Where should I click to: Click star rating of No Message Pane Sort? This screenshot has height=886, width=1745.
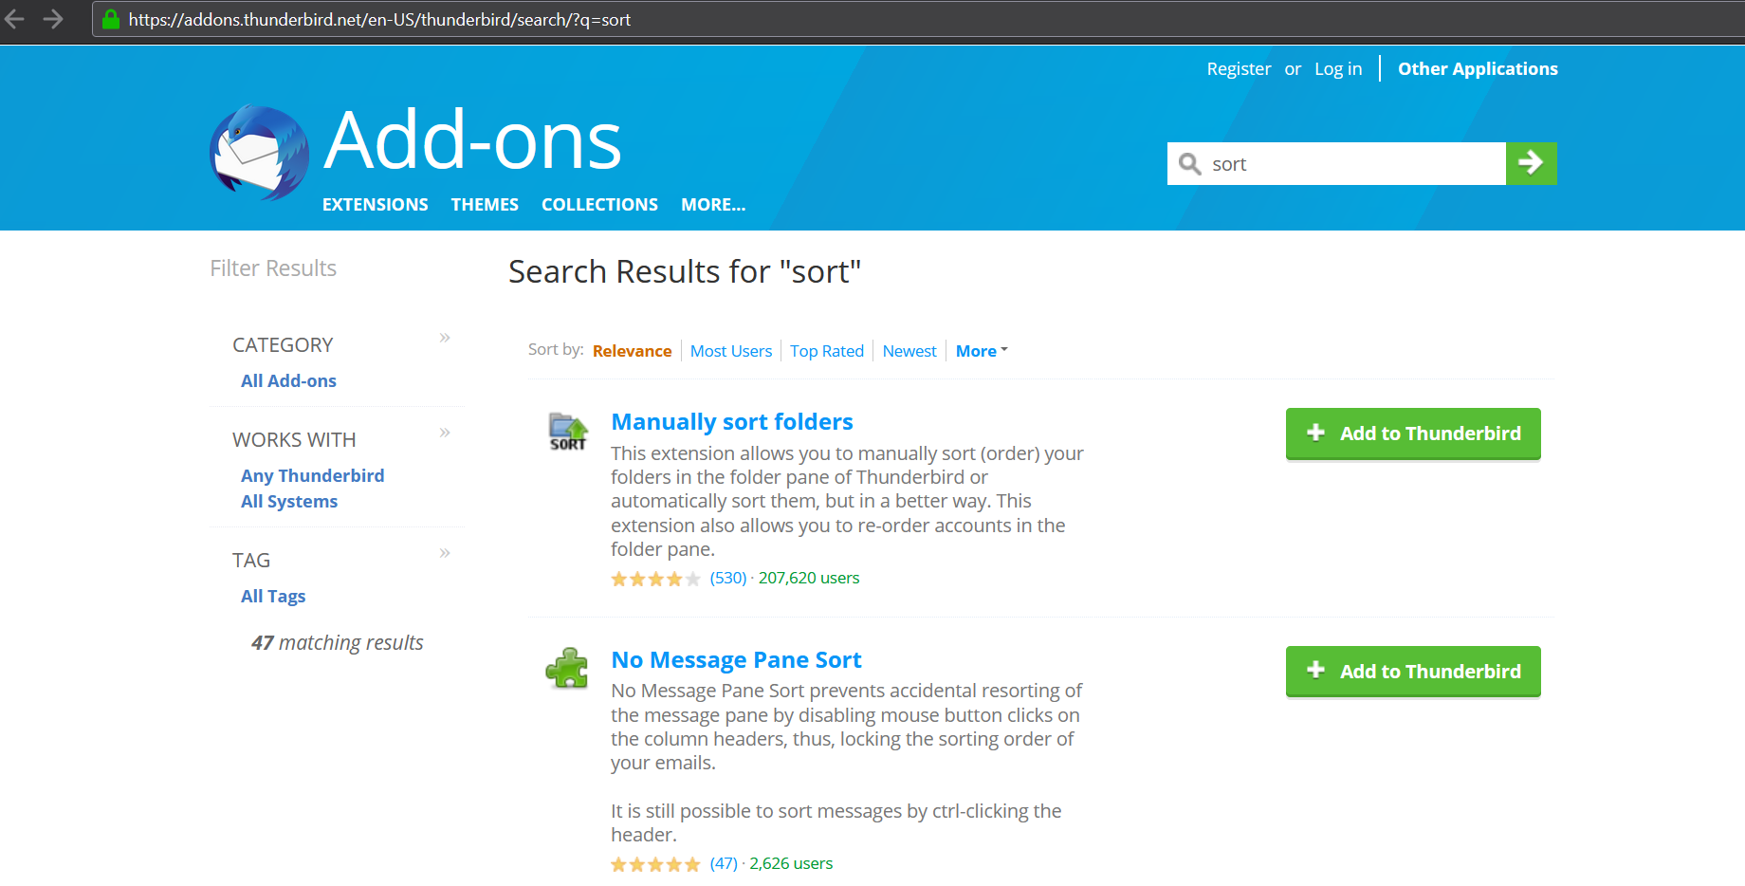tap(655, 864)
